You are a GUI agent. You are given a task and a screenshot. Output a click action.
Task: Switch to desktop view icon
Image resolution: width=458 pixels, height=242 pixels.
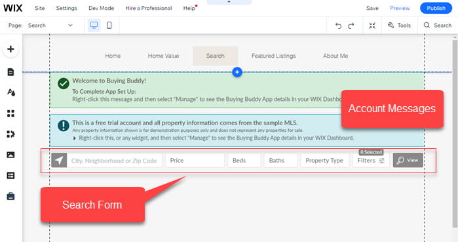[94, 26]
